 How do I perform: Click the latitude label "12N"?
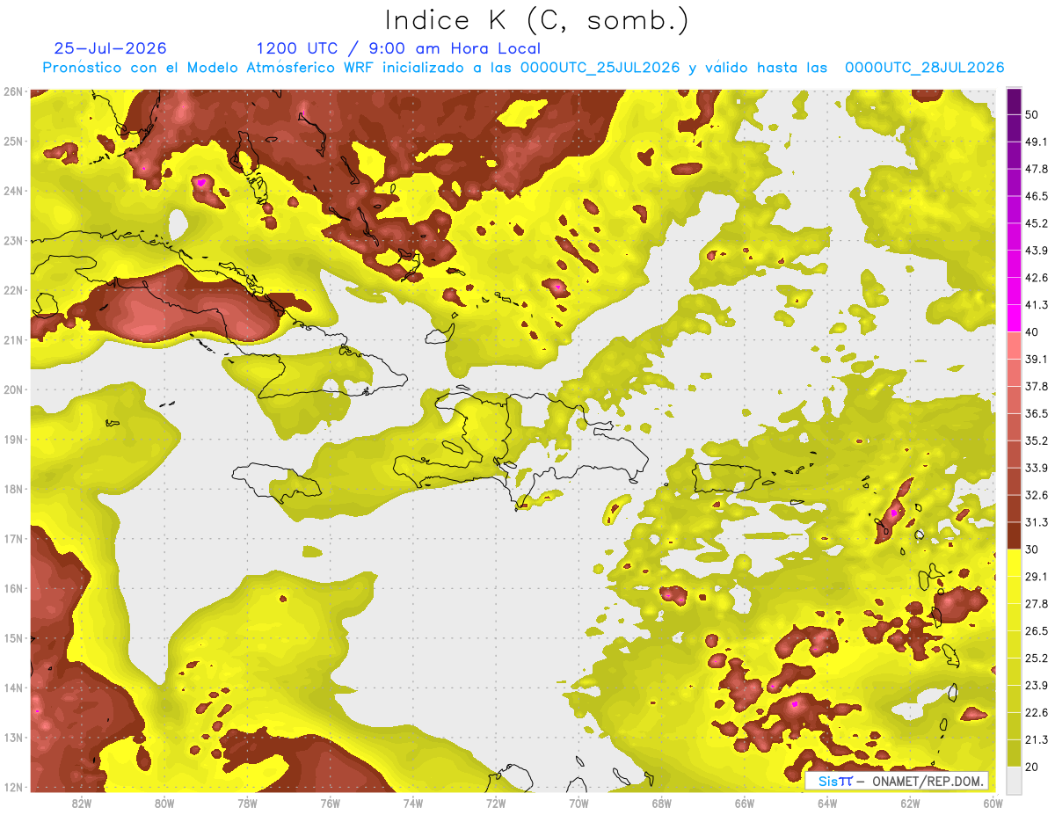13,787
